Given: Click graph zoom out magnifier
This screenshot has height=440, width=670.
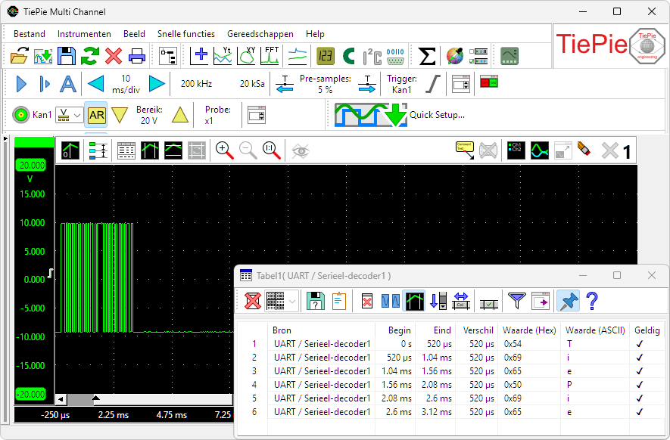Looking at the screenshot, I should [x=248, y=150].
